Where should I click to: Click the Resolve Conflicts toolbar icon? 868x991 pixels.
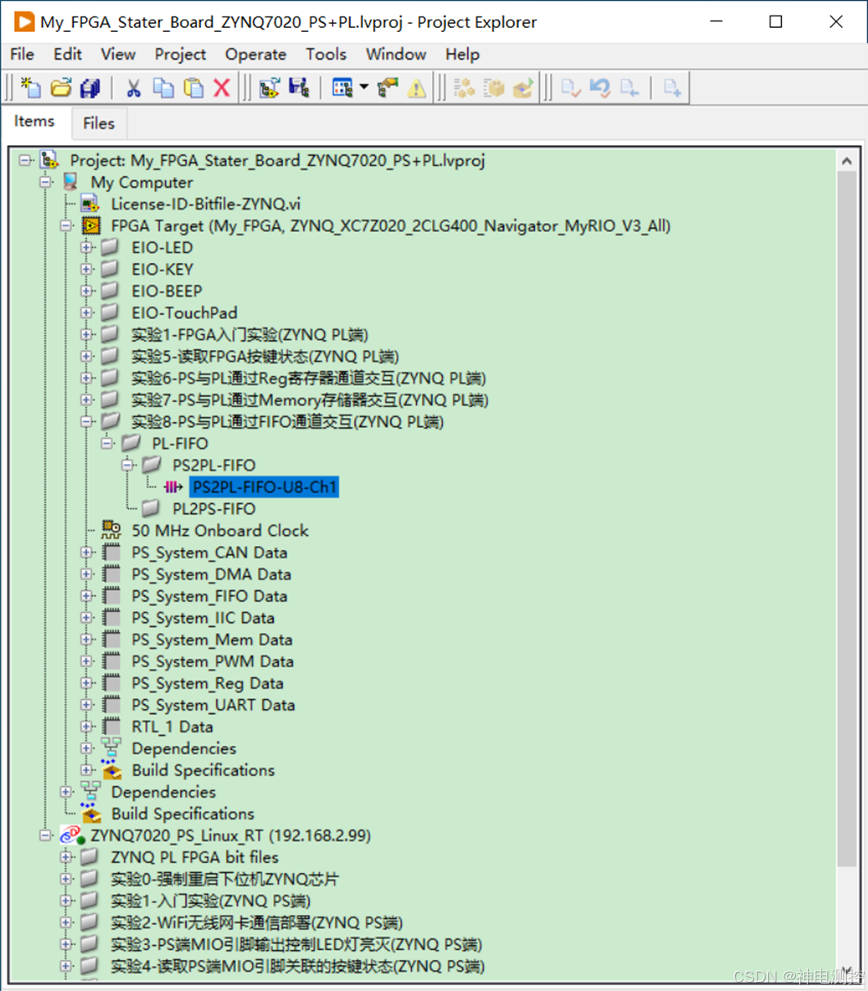click(387, 88)
